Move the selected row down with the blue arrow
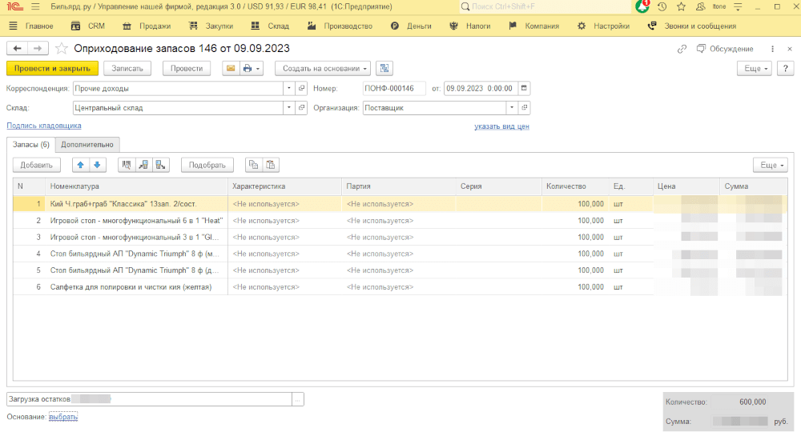 [96, 165]
